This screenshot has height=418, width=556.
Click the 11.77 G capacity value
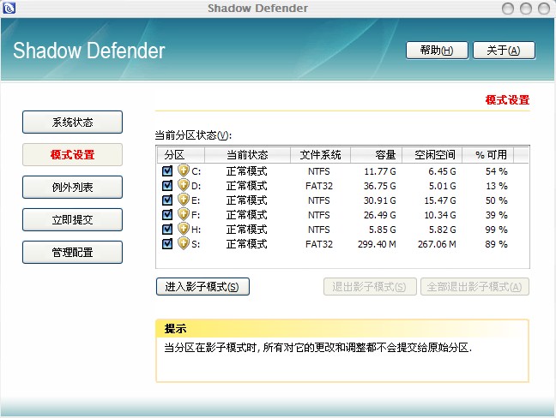[x=380, y=171]
